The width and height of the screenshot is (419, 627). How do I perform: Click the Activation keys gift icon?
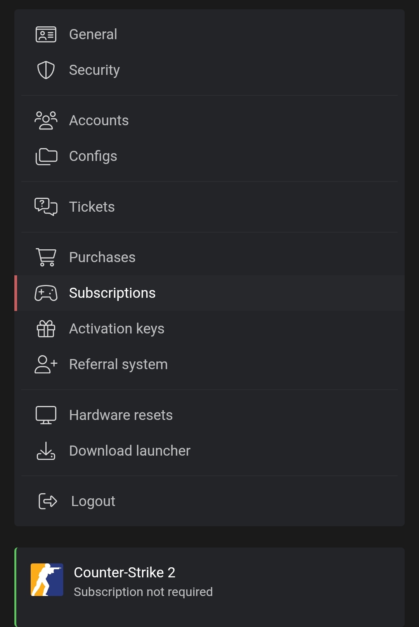(x=46, y=329)
